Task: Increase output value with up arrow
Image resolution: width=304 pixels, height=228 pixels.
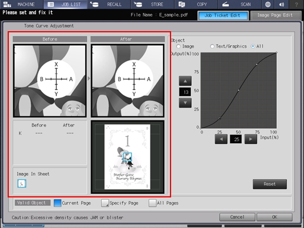Action: 185,81
